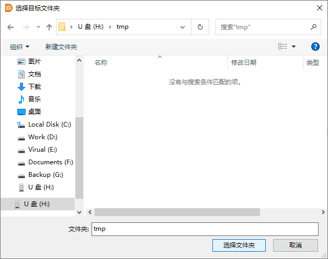Click the folder icon in address bar
Viewport: 328px width, 259px height.
click(x=62, y=27)
